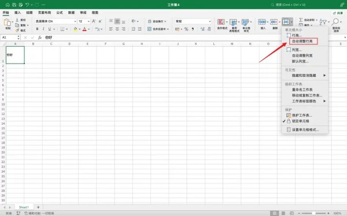Viewport: 347px width, 216px height.
Task: Toggle Top align vertical button
Action: [111, 21]
